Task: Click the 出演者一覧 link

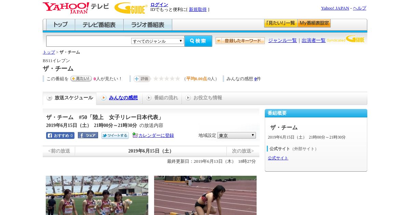Action: pos(314,41)
